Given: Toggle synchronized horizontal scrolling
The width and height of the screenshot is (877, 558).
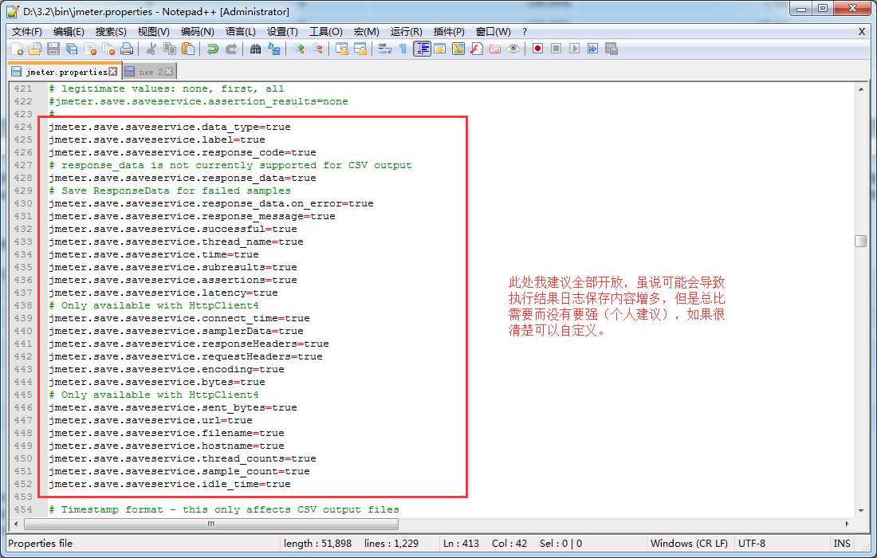Looking at the screenshot, I should pos(360,49).
